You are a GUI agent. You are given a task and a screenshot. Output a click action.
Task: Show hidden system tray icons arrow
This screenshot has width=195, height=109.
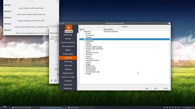point(181,108)
